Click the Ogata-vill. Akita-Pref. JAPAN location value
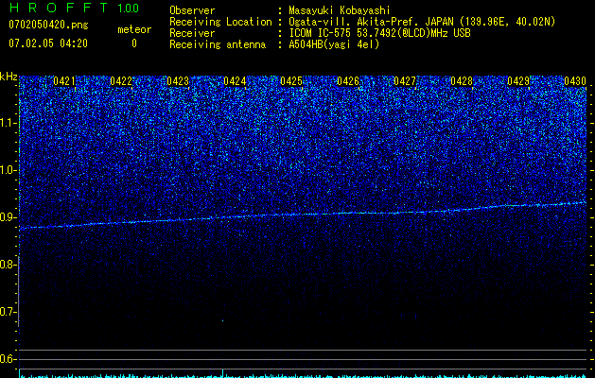The image size is (595, 378). tap(422, 22)
